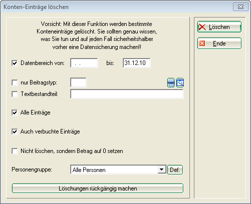
Task: Click the Ende button to exit
Action: tap(219, 43)
